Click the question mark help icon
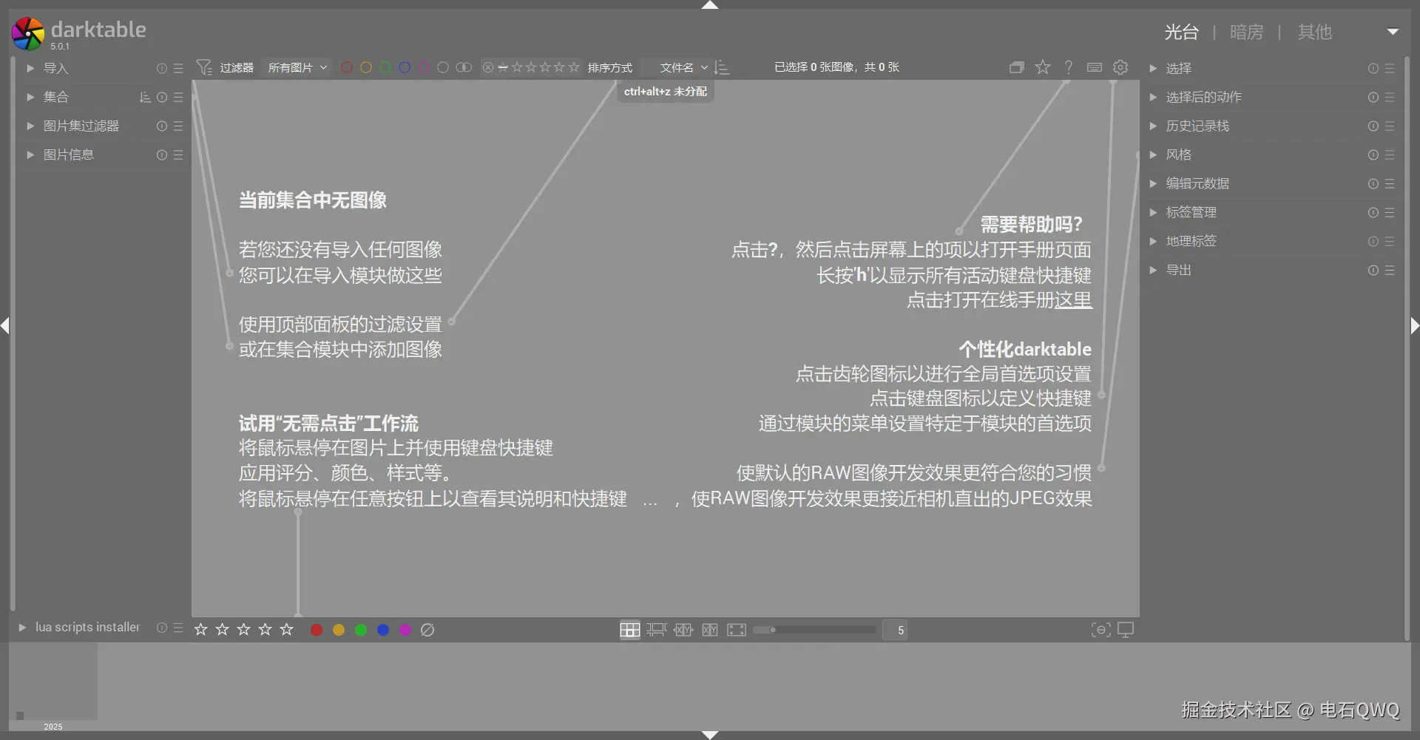This screenshot has width=1420, height=740. (x=1069, y=67)
